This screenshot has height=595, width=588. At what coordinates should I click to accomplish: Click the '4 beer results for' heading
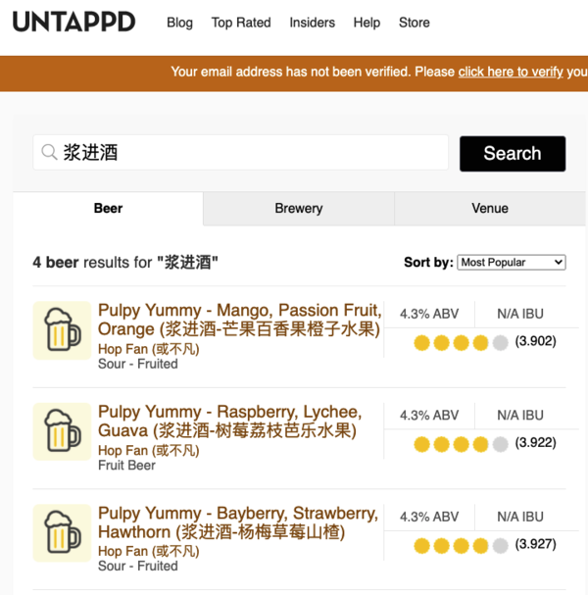click(x=125, y=262)
